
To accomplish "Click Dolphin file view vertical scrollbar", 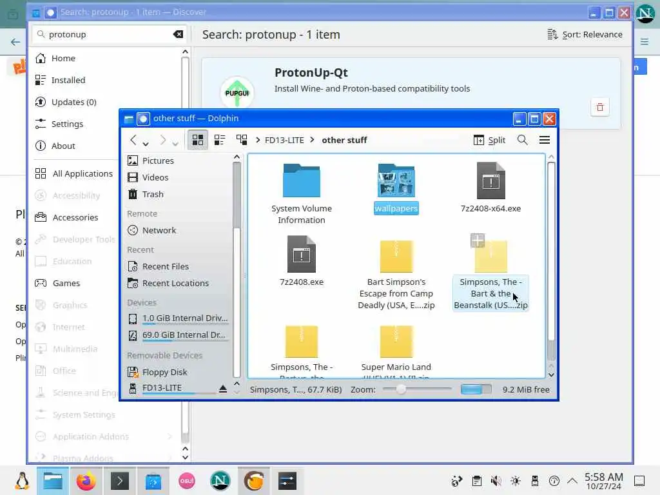I will point(551,261).
